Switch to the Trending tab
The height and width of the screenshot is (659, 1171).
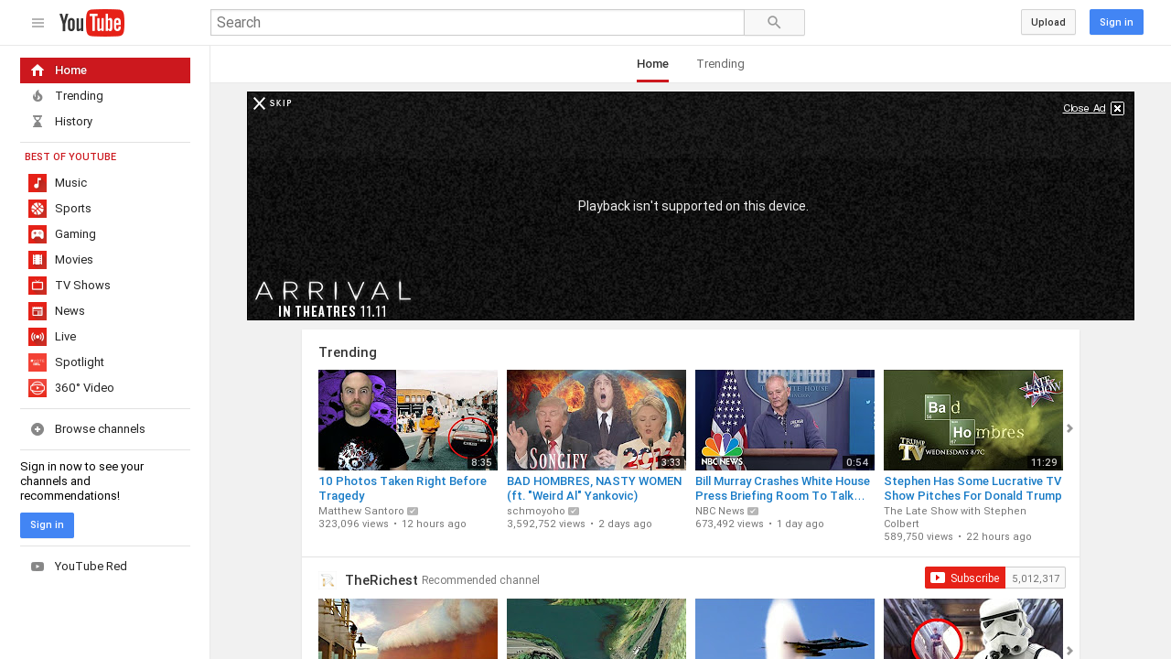720,64
